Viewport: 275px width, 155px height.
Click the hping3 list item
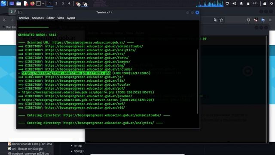tap(79, 151)
